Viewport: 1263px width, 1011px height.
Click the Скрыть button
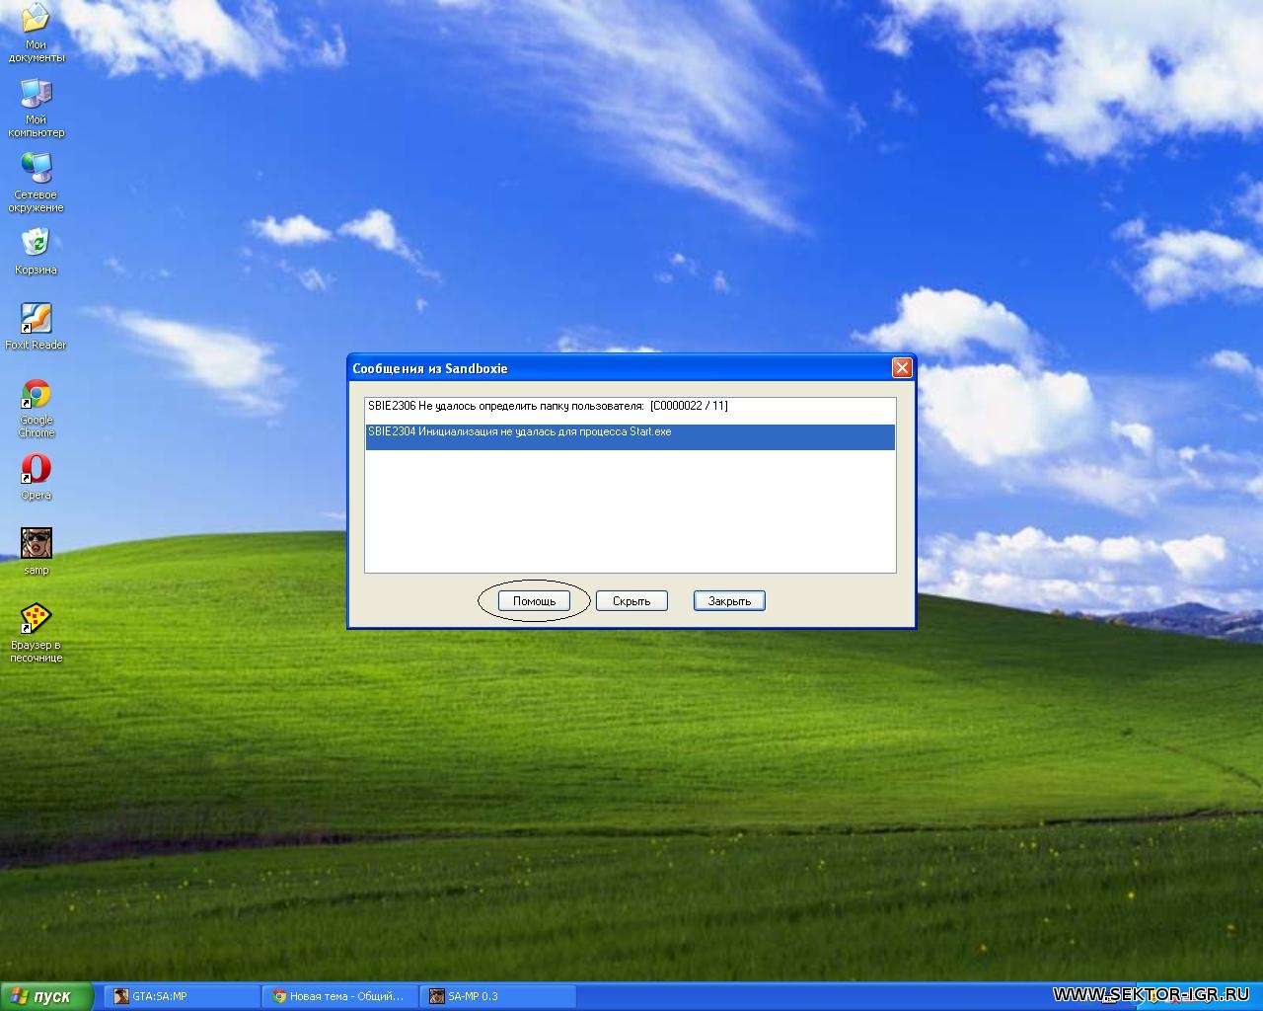click(631, 600)
